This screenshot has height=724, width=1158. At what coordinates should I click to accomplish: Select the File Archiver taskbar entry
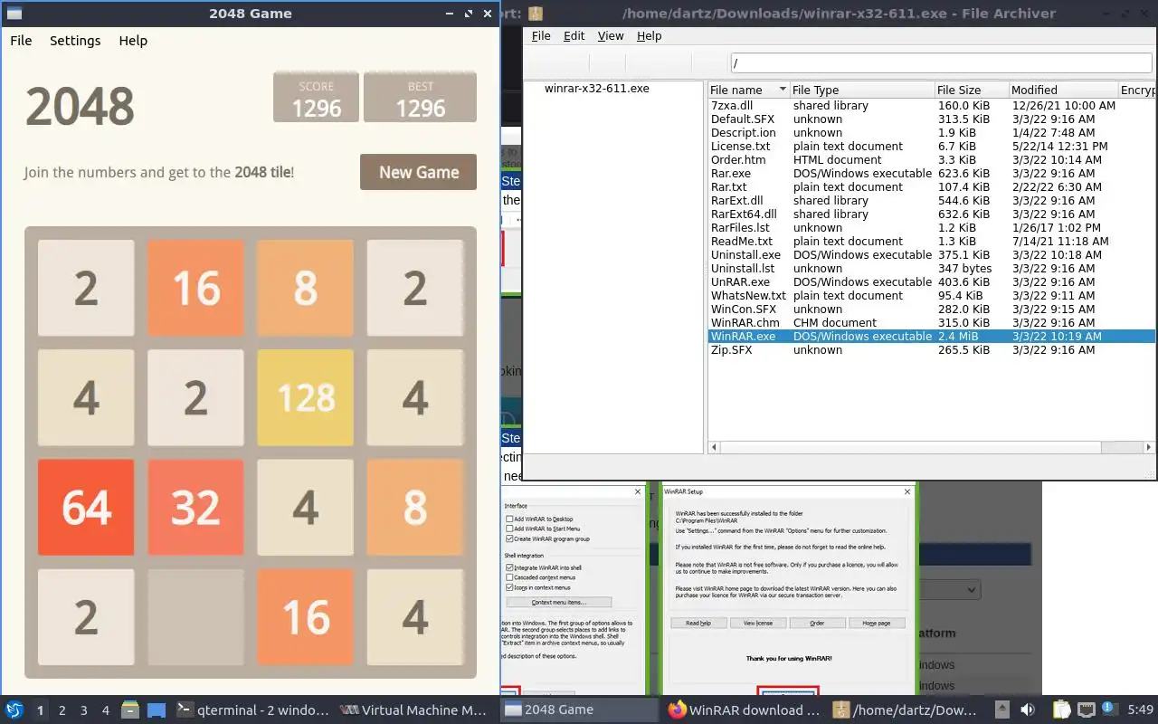(x=906, y=710)
